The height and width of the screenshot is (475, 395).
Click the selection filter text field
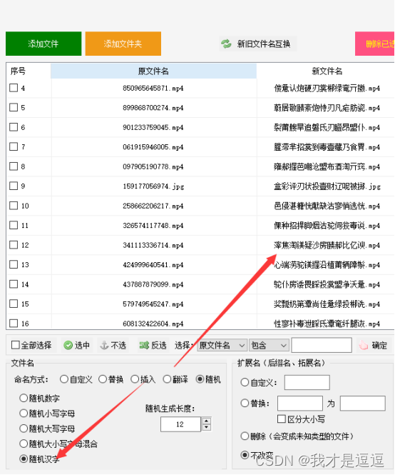[322, 345]
